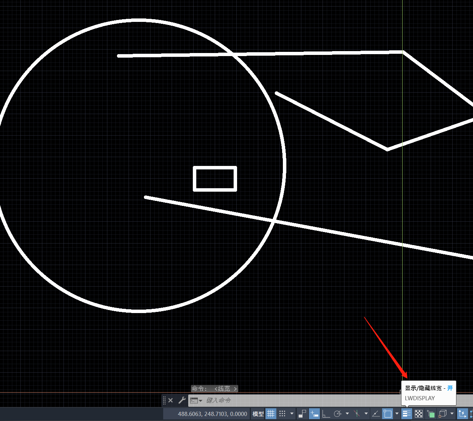The height and width of the screenshot is (421, 473).
Task: Expand polar tracking angle dropdown
Action: pyautogui.click(x=347, y=414)
